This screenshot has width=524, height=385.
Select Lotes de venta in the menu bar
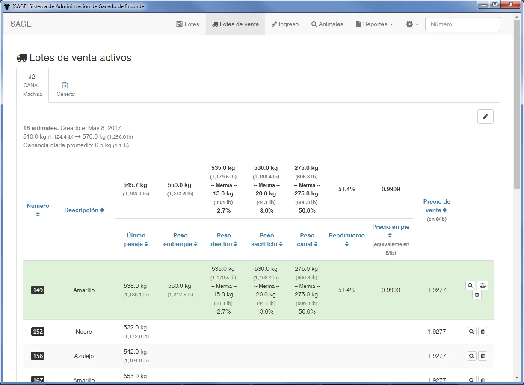pos(235,24)
